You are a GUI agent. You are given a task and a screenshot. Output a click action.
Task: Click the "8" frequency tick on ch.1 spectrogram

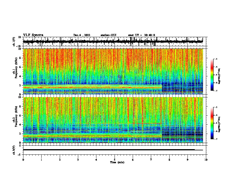[x=20, y=58]
